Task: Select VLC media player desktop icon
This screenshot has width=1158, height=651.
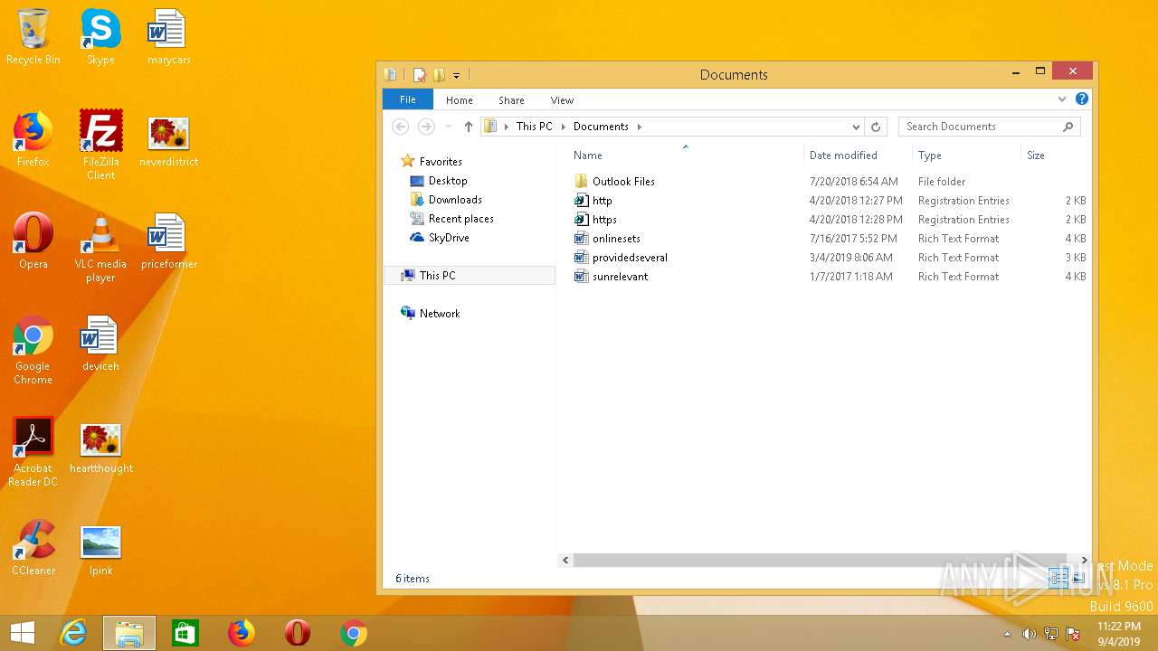Action: coord(100,248)
